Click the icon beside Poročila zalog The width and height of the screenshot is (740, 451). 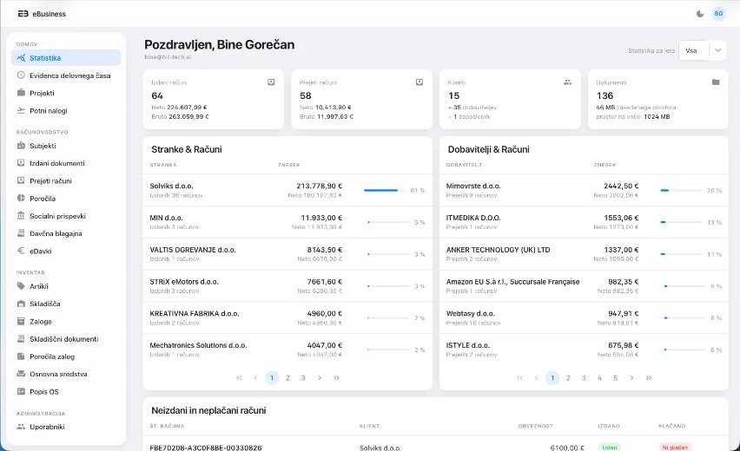pyautogui.click(x=21, y=356)
